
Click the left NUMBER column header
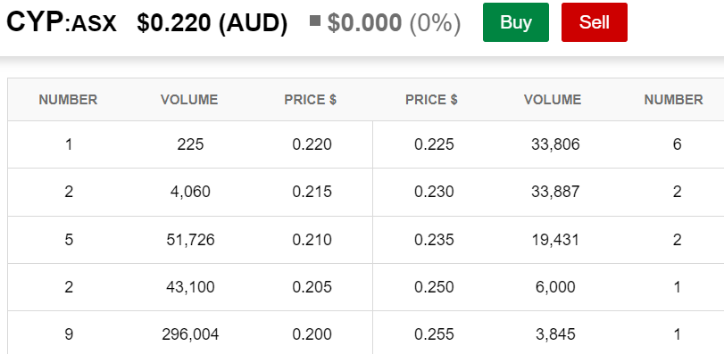coord(69,100)
